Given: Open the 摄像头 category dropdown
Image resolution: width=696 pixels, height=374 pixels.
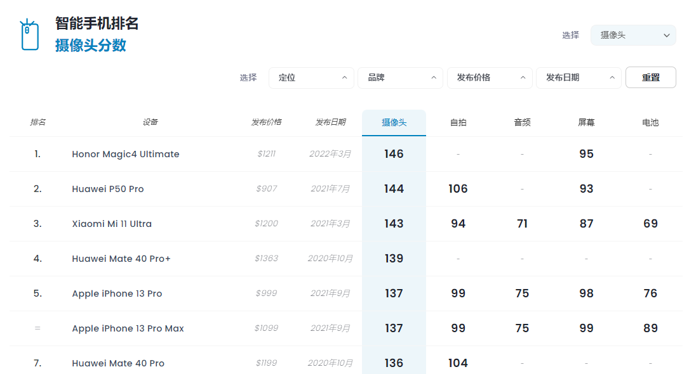Looking at the screenshot, I should 632,35.
